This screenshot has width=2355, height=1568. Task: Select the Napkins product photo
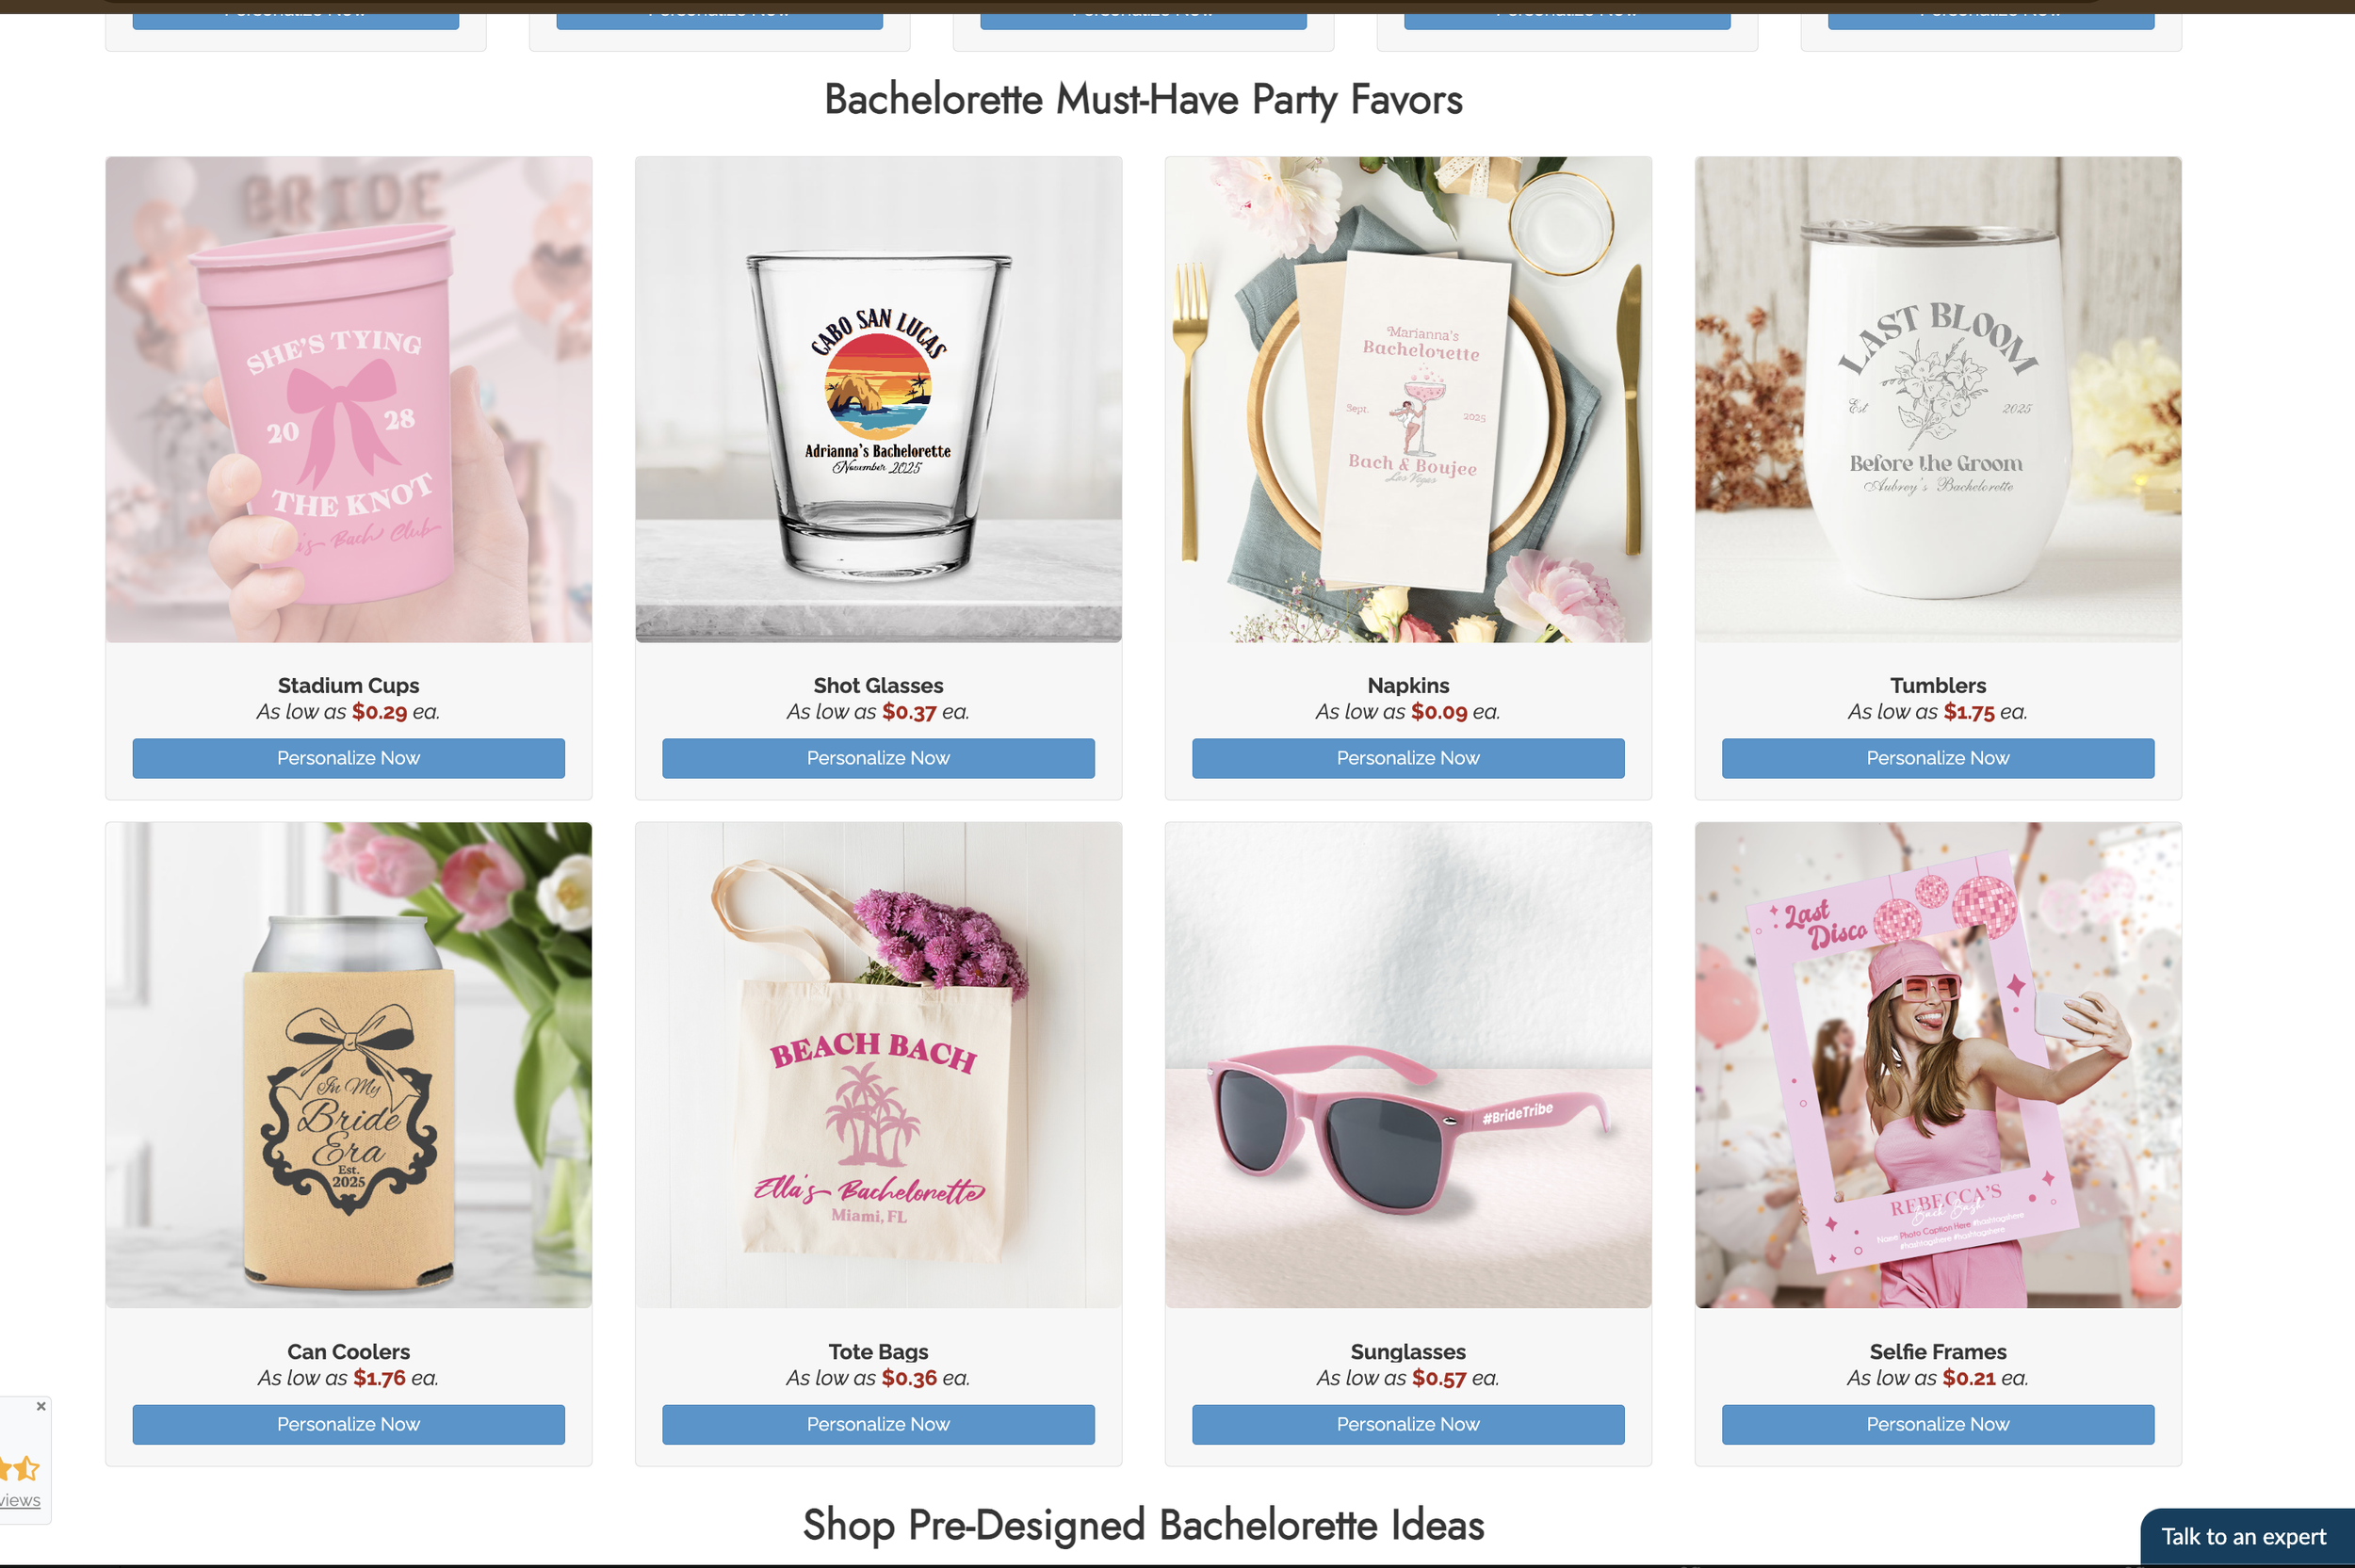[x=1408, y=399]
